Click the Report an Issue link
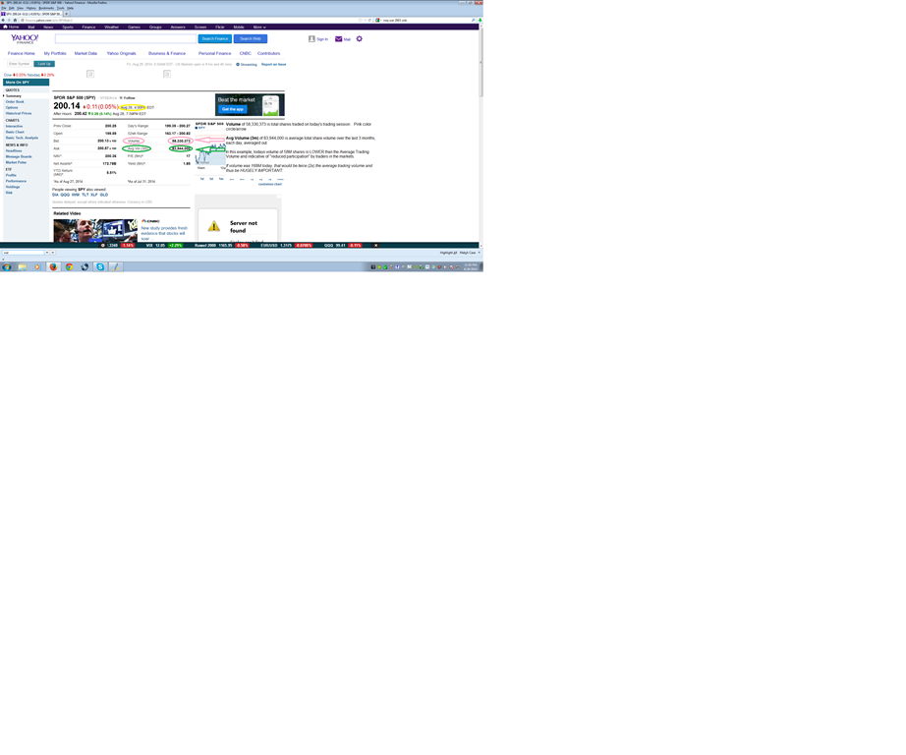The height and width of the screenshot is (755, 906). (274, 64)
